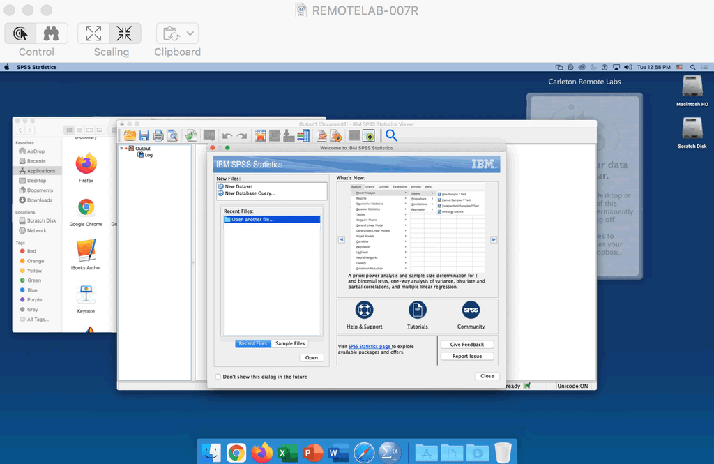Click the Save floppy disk icon in Viewer toolbar
The image size is (714, 464).
point(144,135)
